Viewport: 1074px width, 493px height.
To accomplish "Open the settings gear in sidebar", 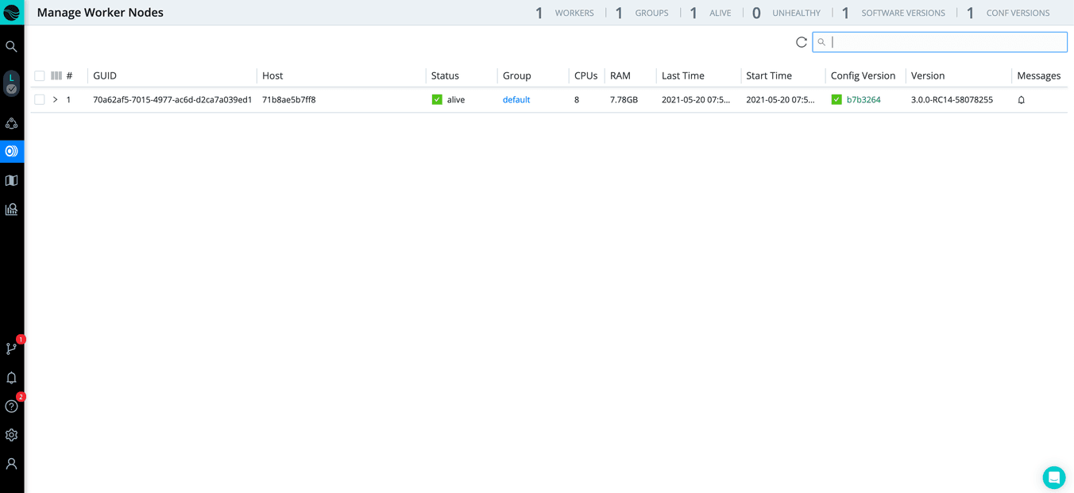I will coord(12,435).
